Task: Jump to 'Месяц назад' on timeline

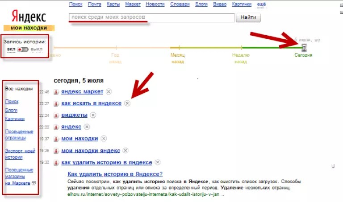Action: (178, 58)
